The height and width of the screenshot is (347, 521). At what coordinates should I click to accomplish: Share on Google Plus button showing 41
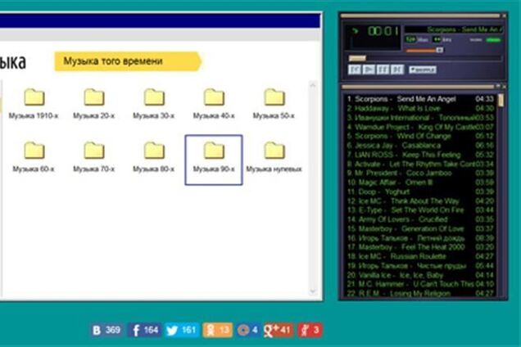pos(279,330)
